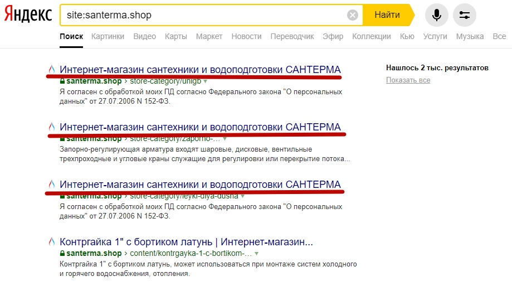Expand the dropdown arrow after store-category/zaporno-…
Image resolution: width=512 pixels, height=286 pixels.
[225, 139]
